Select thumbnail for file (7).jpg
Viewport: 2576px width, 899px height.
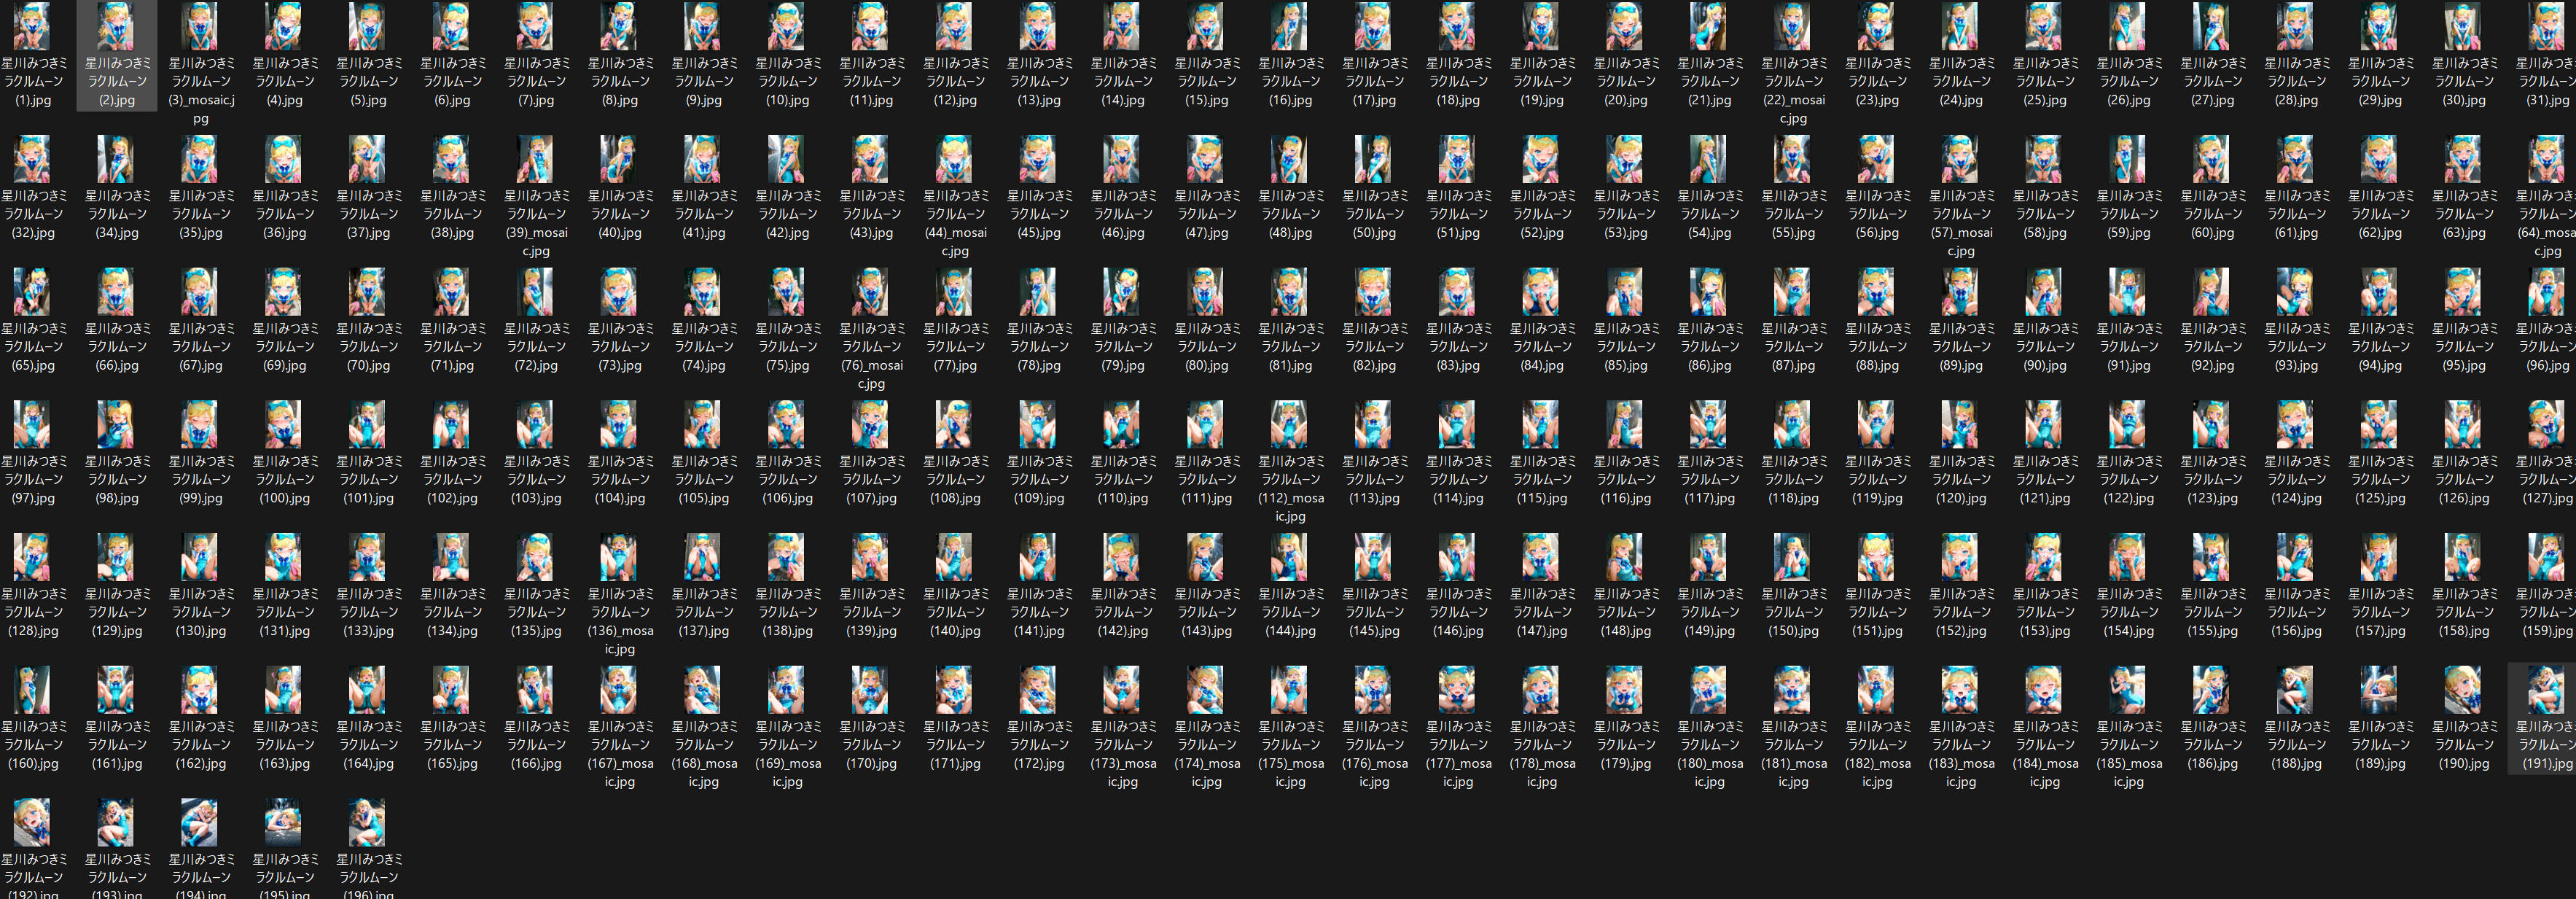click(x=536, y=26)
